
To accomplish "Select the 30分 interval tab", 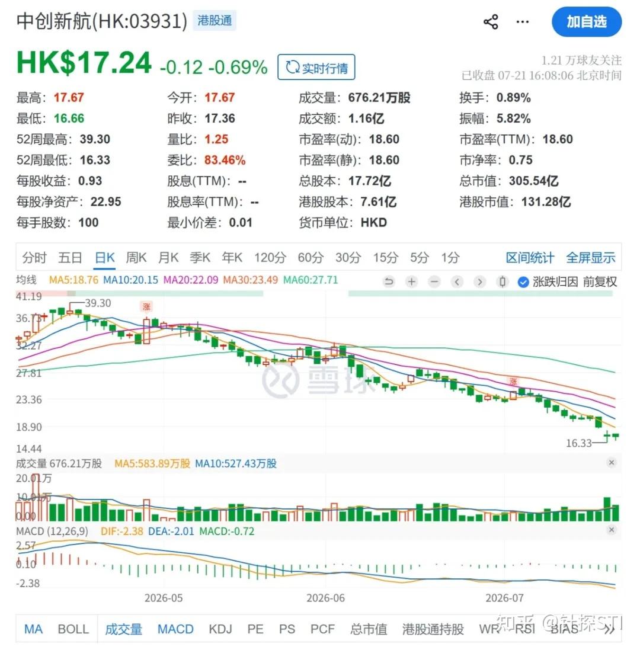I will (x=348, y=258).
